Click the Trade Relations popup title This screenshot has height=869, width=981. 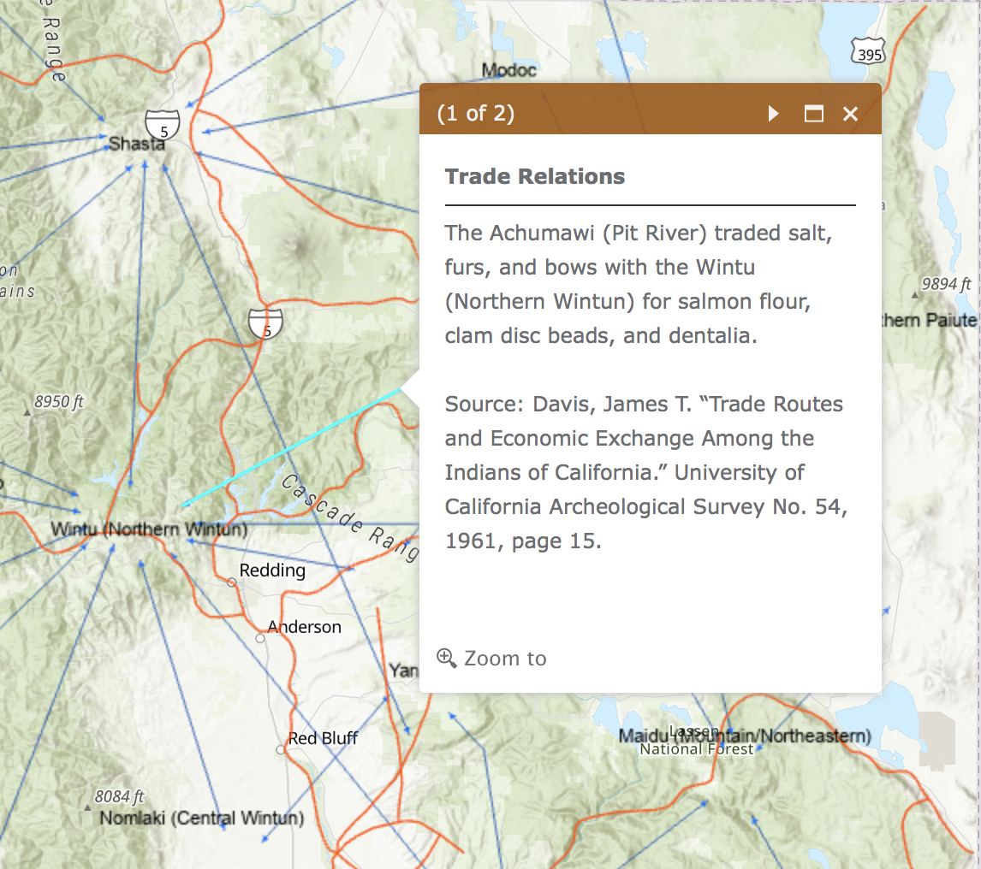tap(534, 176)
